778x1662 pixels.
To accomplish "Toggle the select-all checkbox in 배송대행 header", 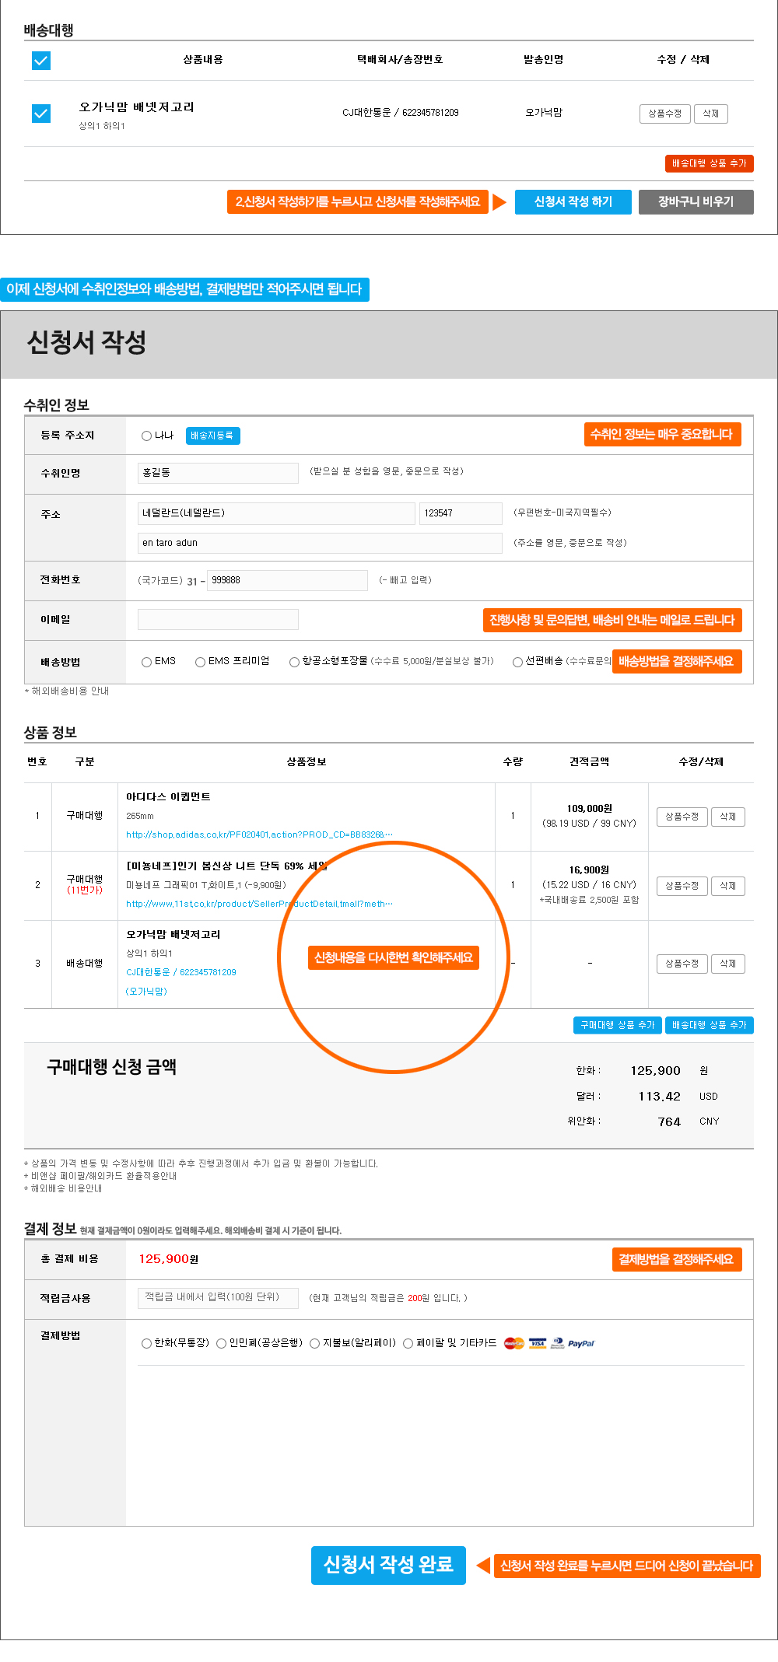I will click(41, 61).
